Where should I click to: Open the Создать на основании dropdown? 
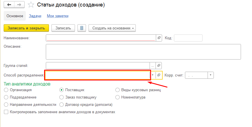tap(112, 28)
